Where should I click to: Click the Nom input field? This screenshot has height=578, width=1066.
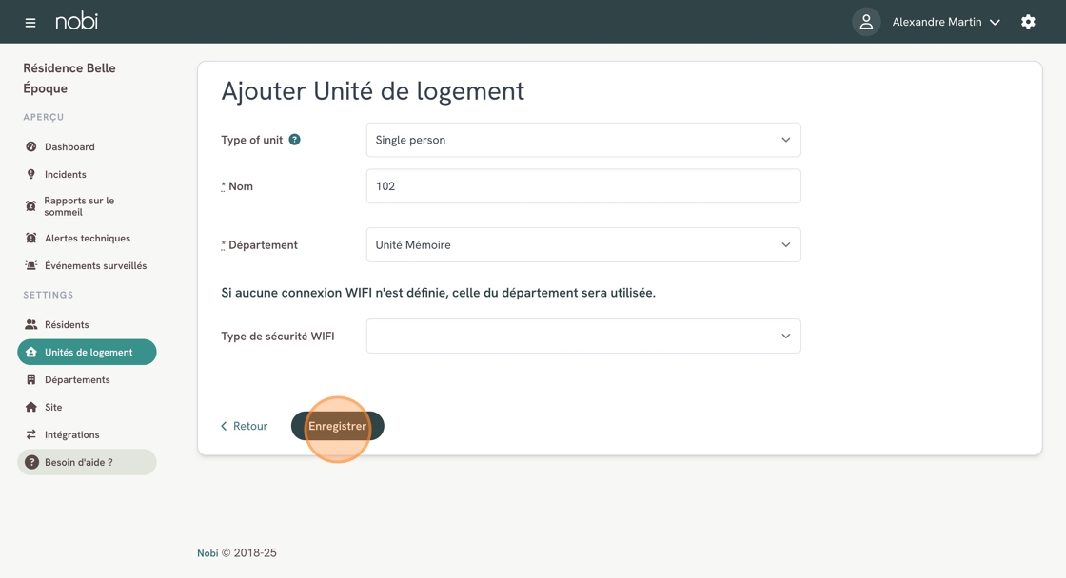[x=583, y=186]
